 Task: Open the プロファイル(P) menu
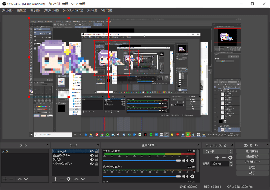tap(51, 10)
